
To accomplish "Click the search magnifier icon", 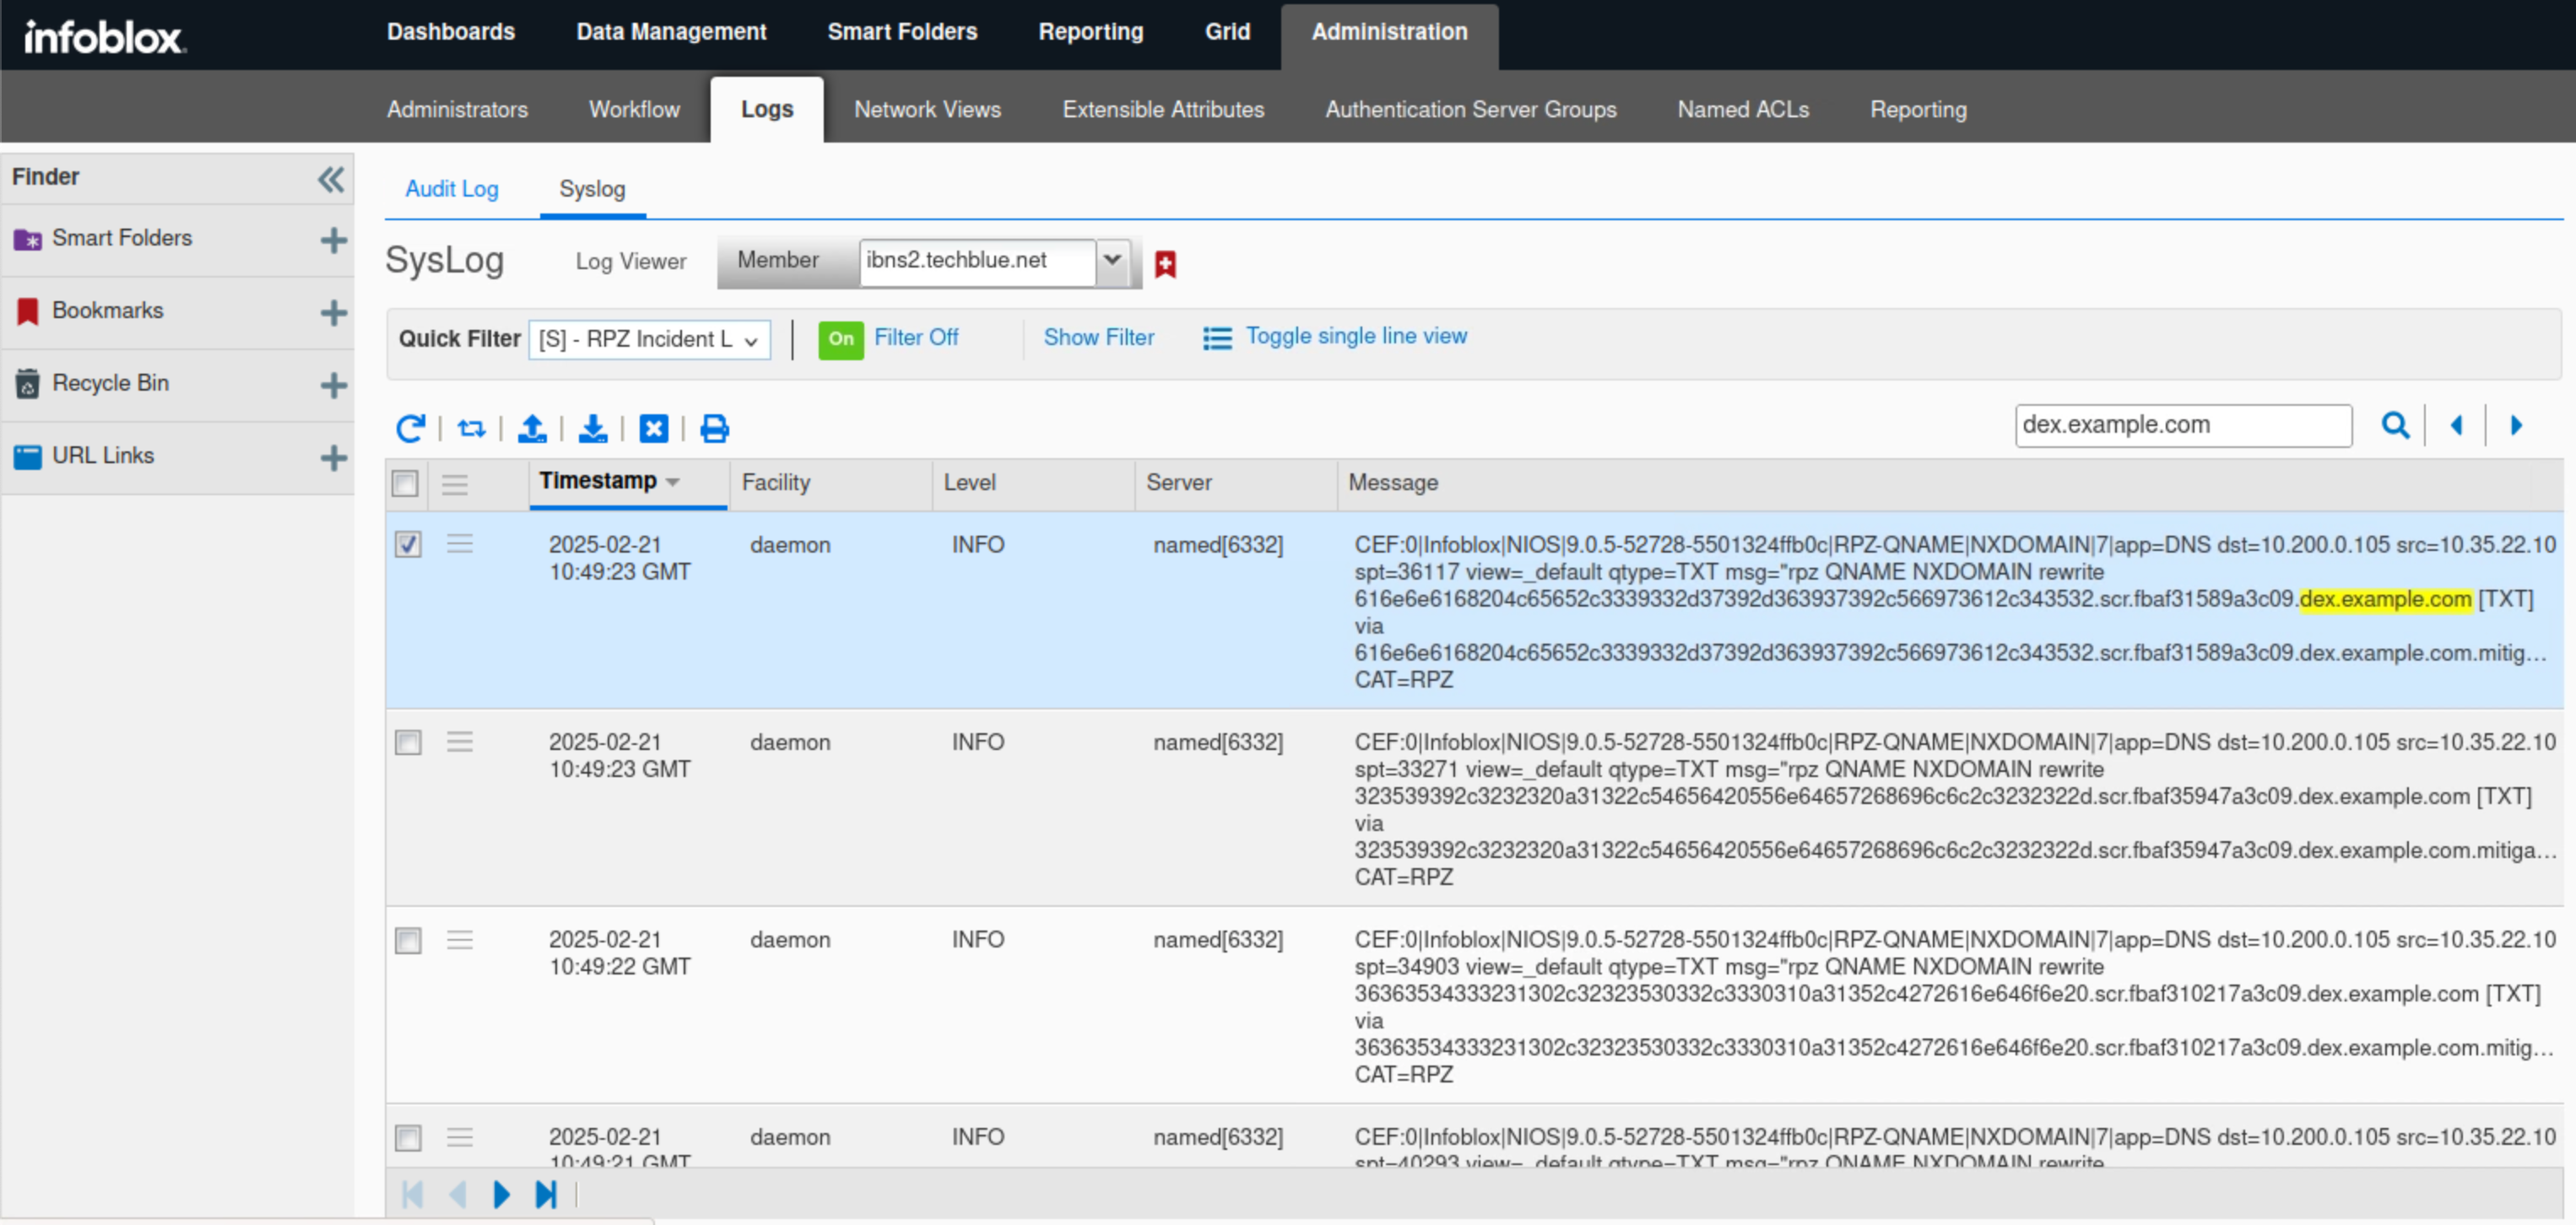I will click(x=2395, y=426).
